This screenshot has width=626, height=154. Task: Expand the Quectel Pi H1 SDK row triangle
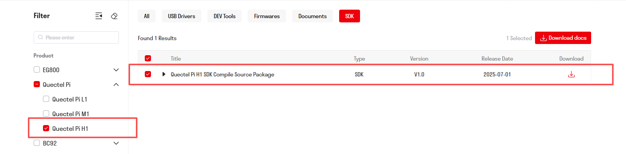(x=164, y=74)
